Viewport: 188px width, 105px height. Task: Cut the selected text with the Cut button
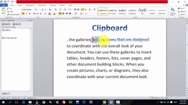point(9,8)
